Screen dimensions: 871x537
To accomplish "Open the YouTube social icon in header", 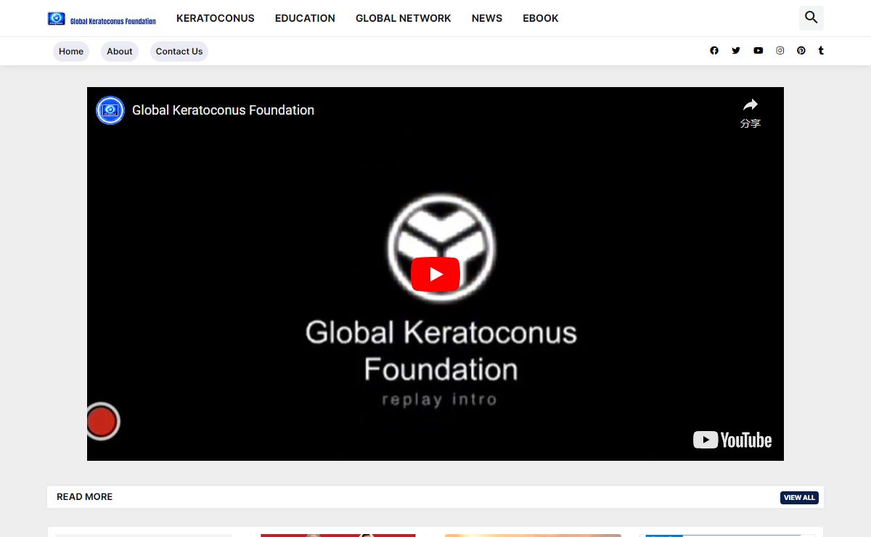I will click(758, 51).
